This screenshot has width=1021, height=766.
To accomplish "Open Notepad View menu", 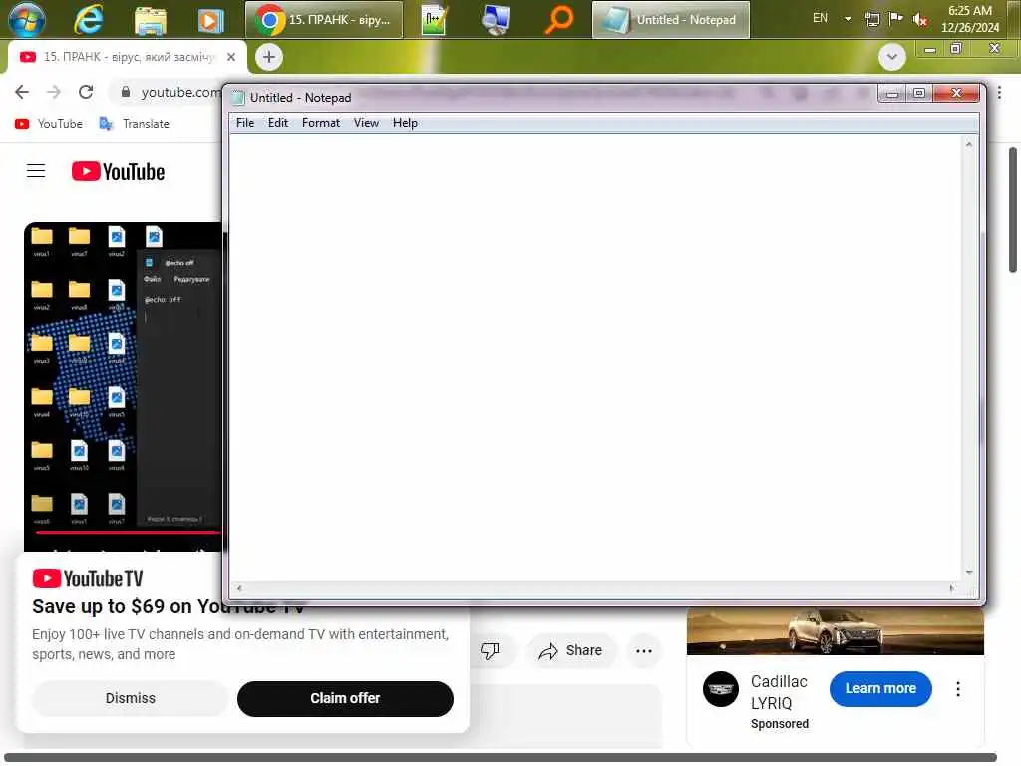I will tap(366, 123).
